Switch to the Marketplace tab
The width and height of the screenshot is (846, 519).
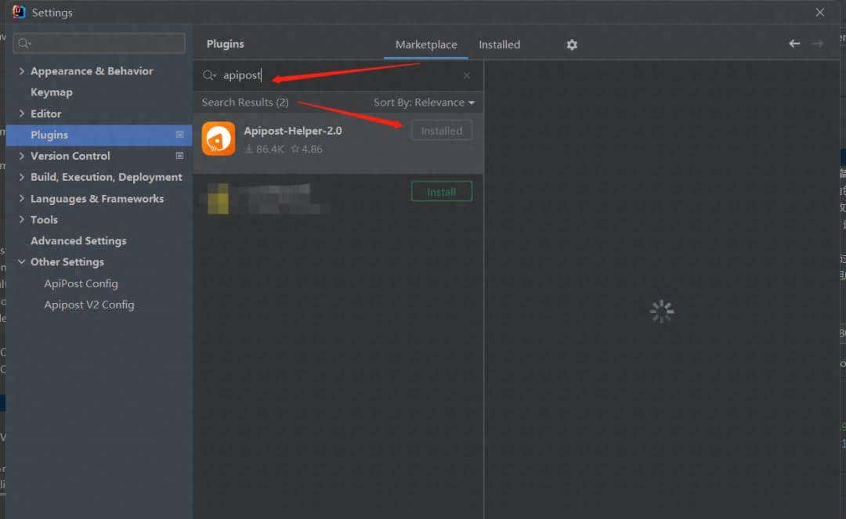425,45
